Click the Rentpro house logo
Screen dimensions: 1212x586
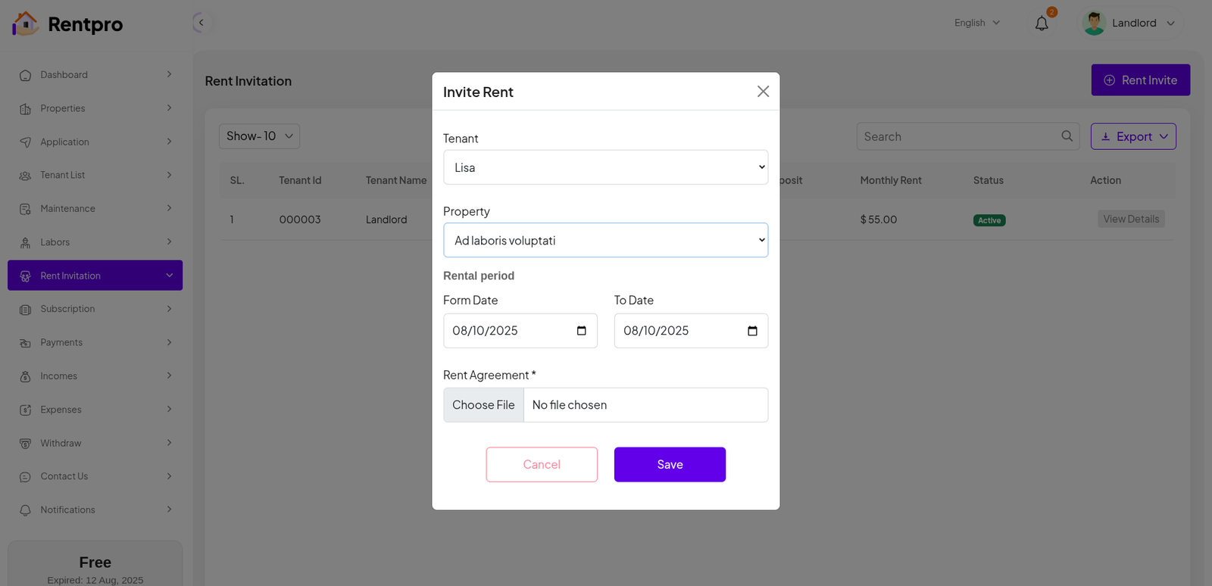pos(25,23)
